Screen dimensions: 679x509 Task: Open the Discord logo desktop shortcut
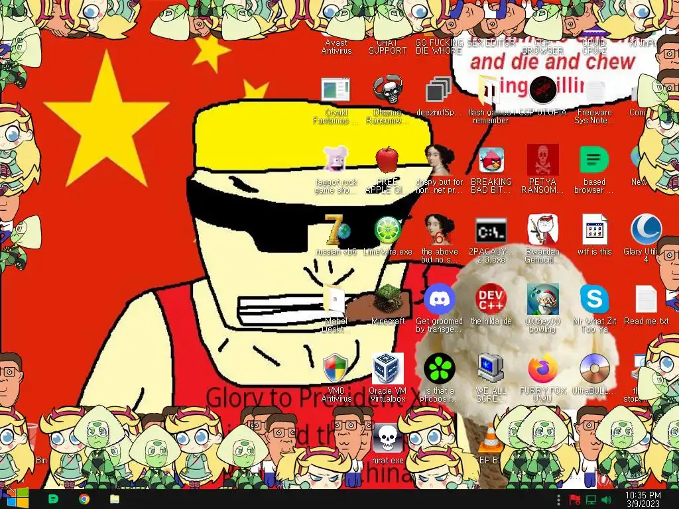coord(439,299)
